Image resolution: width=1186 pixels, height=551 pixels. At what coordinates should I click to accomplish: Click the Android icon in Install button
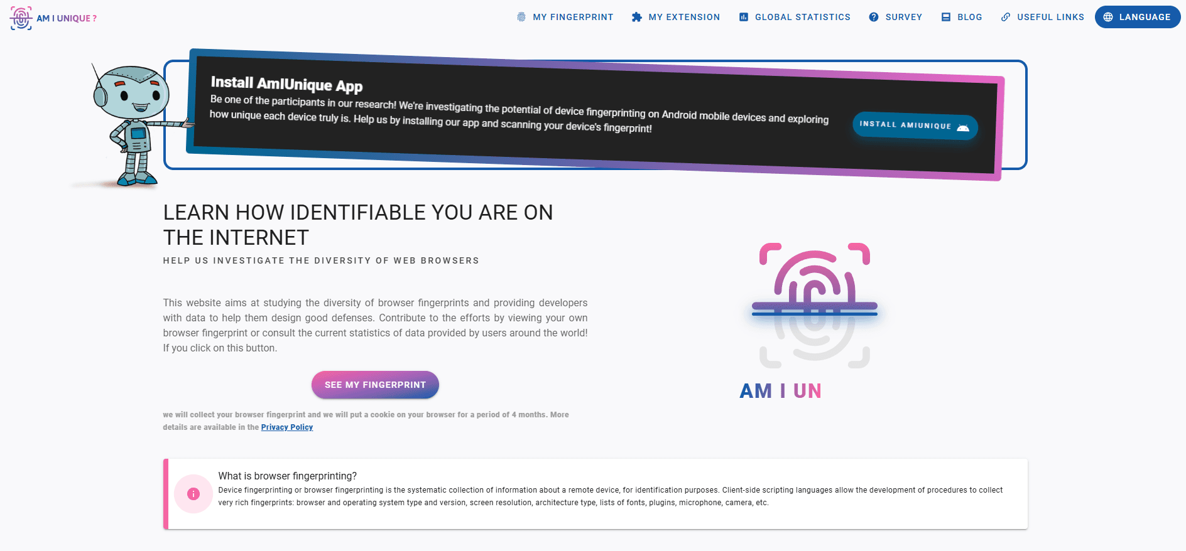coord(963,127)
